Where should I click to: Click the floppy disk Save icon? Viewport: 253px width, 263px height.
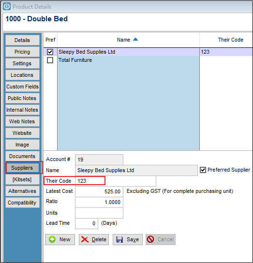(119, 239)
